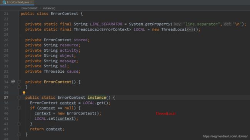Click the "line.separator" string literal
Screen dimensions: 250x140
pyautogui.click(x=202, y=24)
